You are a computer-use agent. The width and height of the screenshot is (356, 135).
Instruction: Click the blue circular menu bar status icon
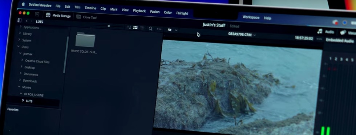coord(345,23)
